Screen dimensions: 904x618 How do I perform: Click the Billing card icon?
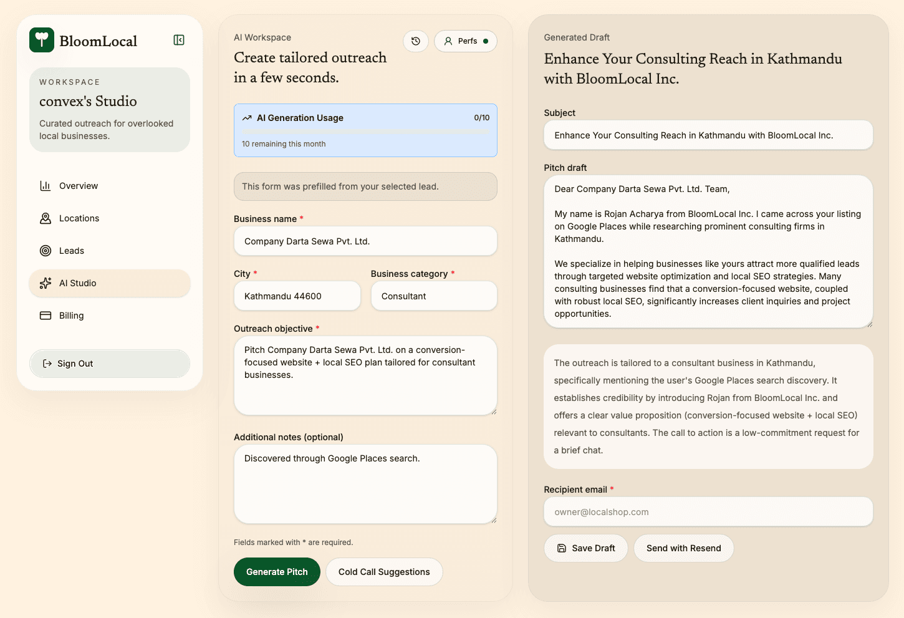(46, 316)
